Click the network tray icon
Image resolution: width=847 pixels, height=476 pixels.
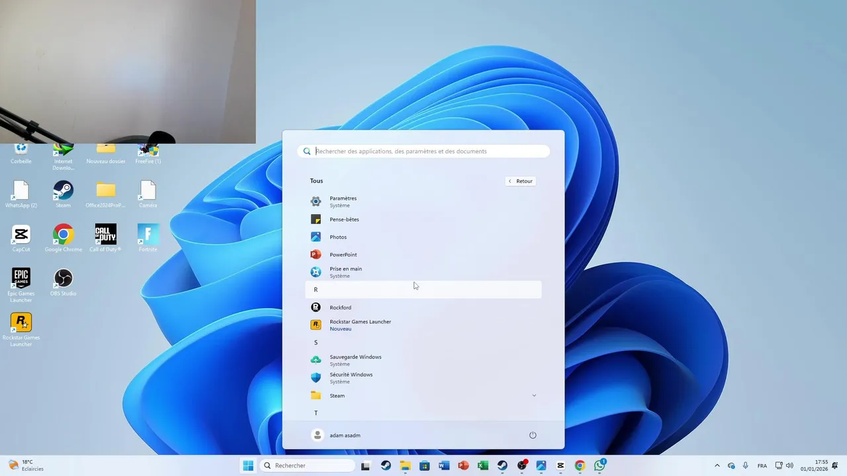pyautogui.click(x=779, y=465)
